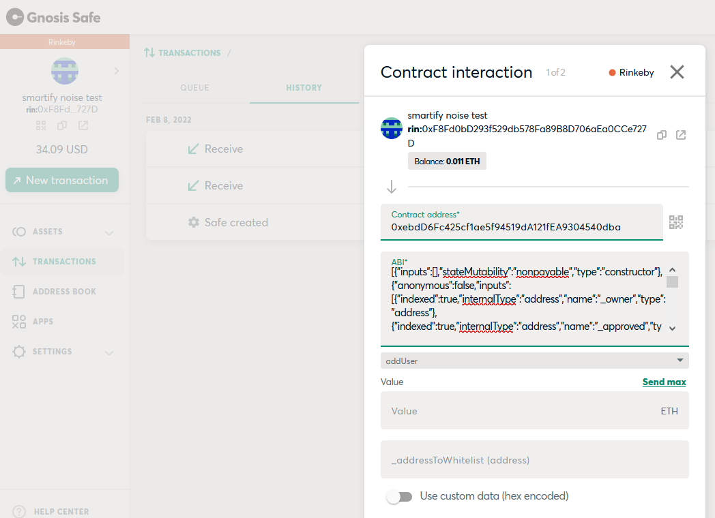The image size is (715, 518).
Task: Expand the Settings chevron
Action: coord(109,352)
